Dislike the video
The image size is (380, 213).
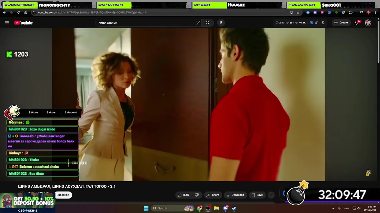pyautogui.click(x=197, y=195)
